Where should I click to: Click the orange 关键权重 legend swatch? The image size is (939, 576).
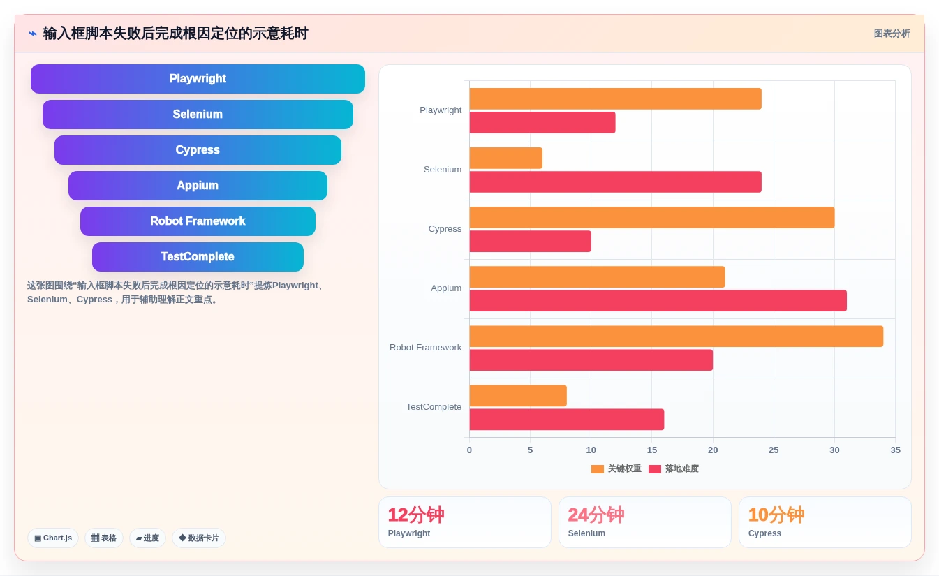[598, 469]
